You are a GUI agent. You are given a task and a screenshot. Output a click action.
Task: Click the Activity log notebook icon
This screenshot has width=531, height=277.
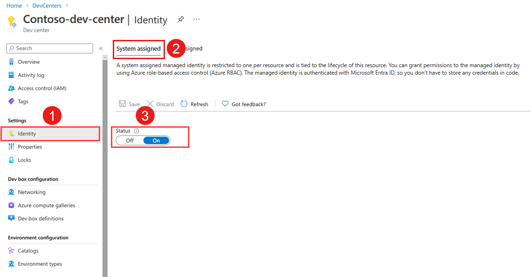coord(11,75)
